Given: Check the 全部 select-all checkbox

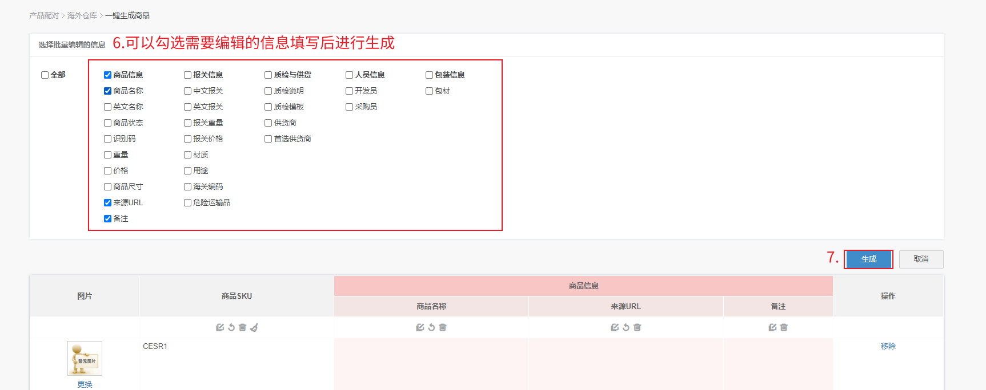Looking at the screenshot, I should [x=45, y=75].
